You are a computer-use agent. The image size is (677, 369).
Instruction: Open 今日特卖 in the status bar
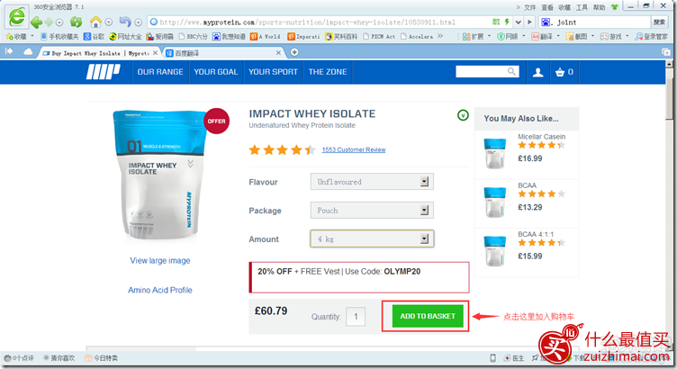[x=101, y=358]
